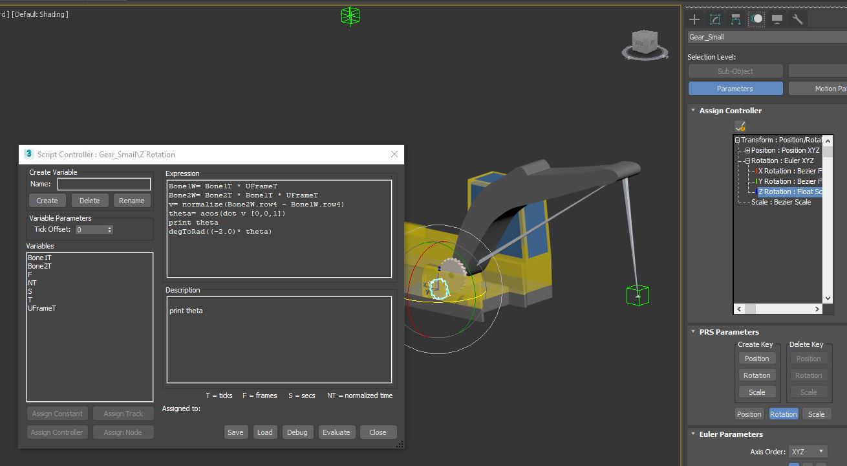
Task: Open the Create command panel
Action: click(694, 19)
